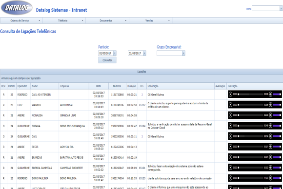
Task: Play the recording in the CAMPECAS SUDOESTE row
Action: coord(230,168)
